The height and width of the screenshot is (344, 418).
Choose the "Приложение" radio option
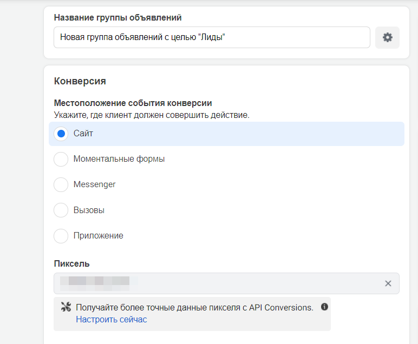(x=61, y=236)
